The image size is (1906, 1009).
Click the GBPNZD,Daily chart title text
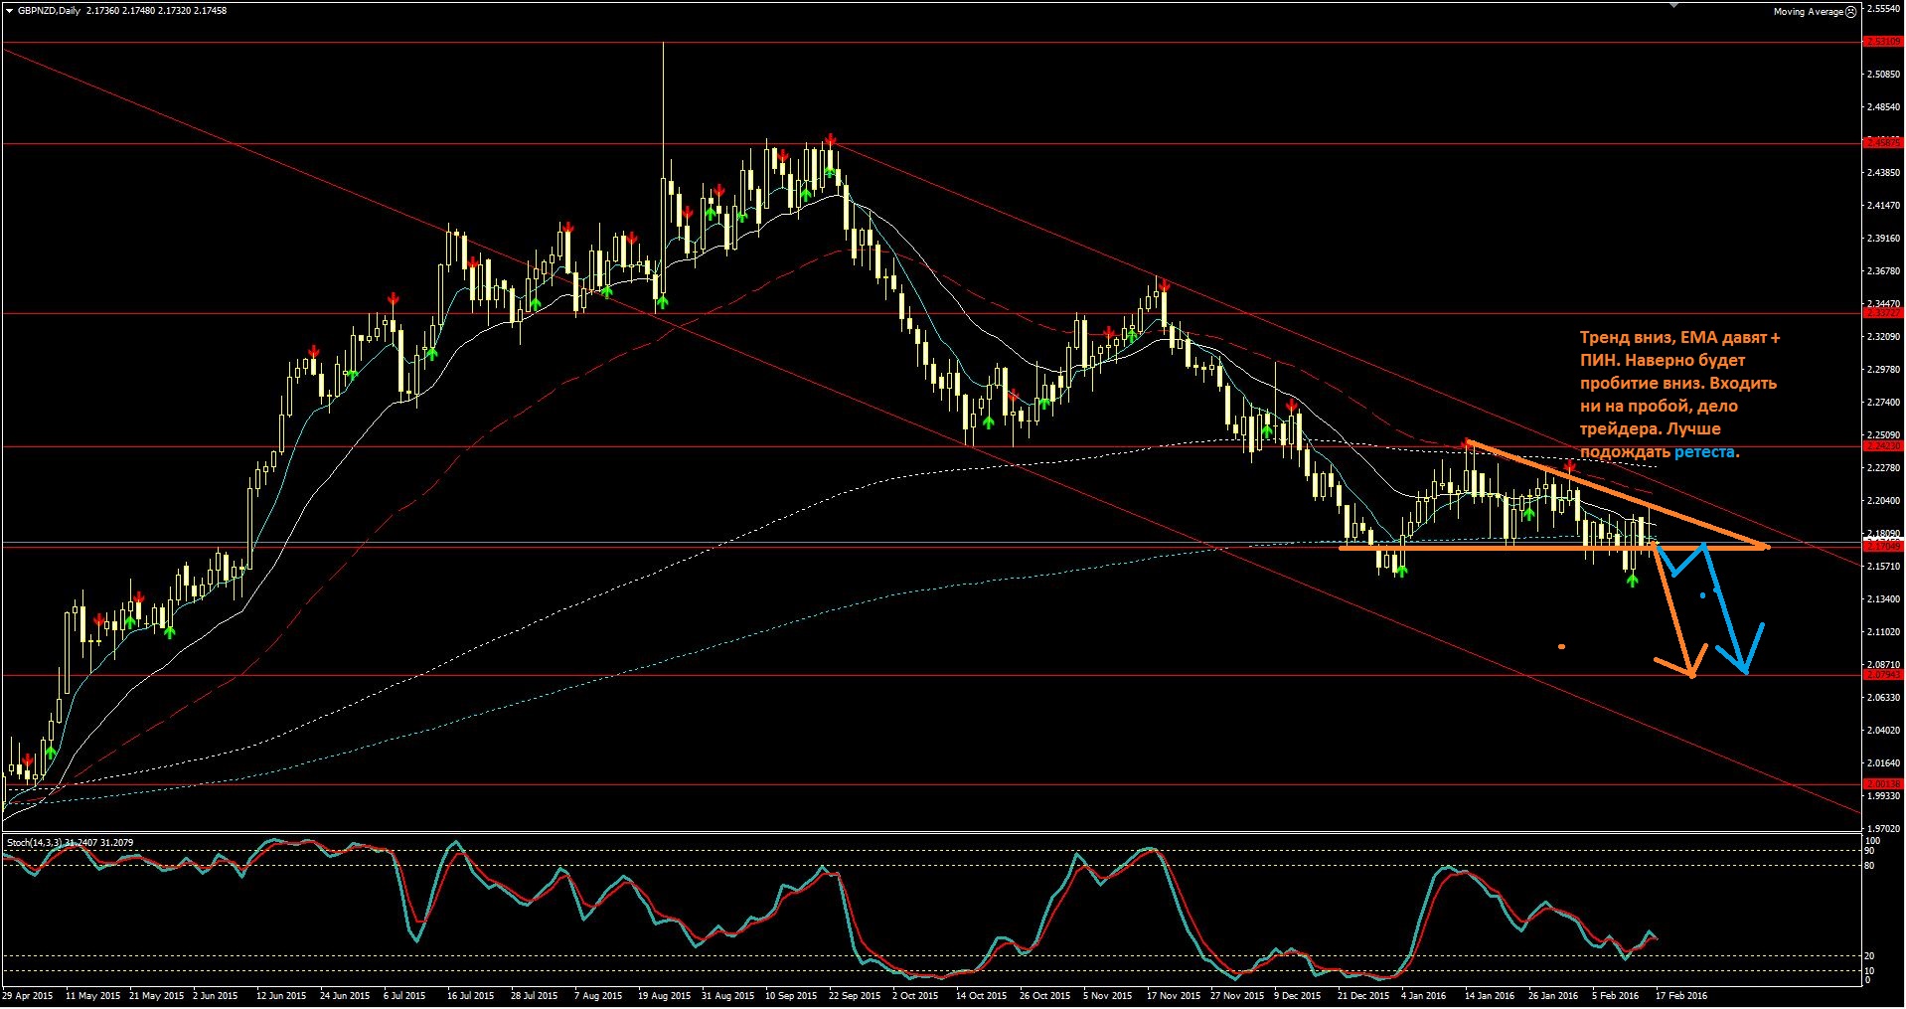point(50,11)
